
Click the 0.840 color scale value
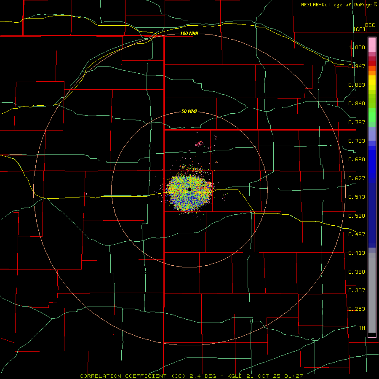tap(357, 104)
